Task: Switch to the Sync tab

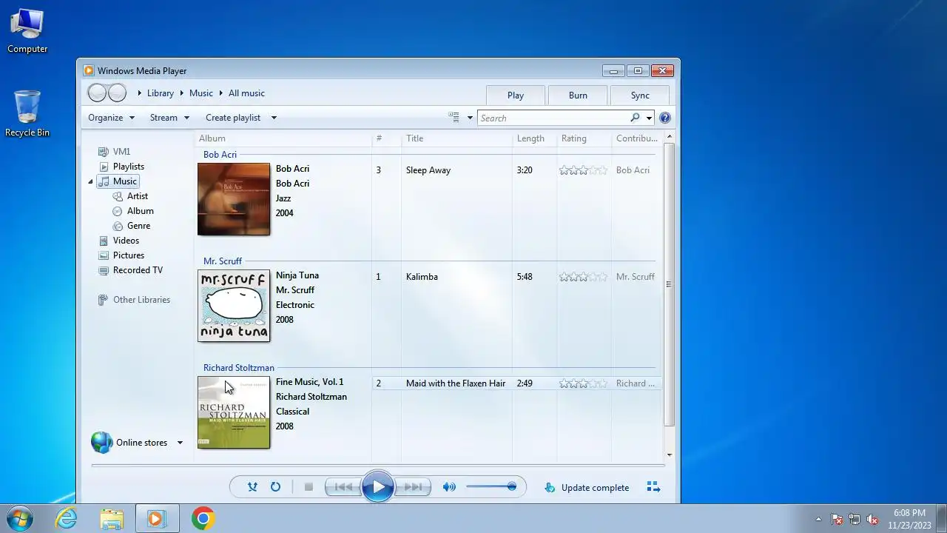Action: [640, 95]
